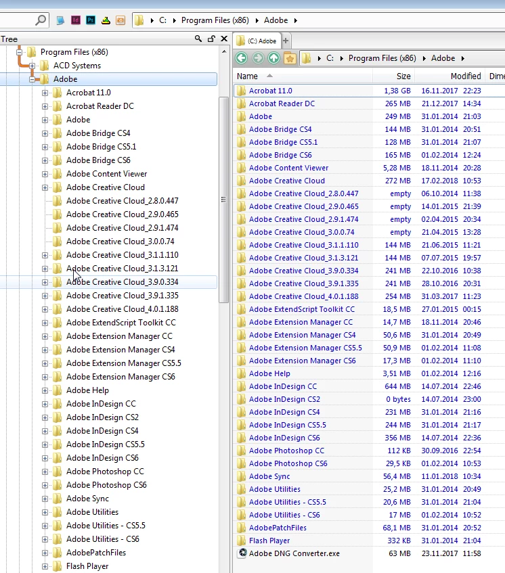
Task: Open dropdown arrow after Program Files (x86) in pane breadcrumb
Action: coord(424,58)
